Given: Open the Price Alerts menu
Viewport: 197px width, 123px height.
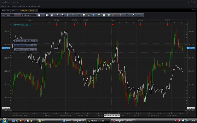Looking at the screenshot, I should coord(31,6).
